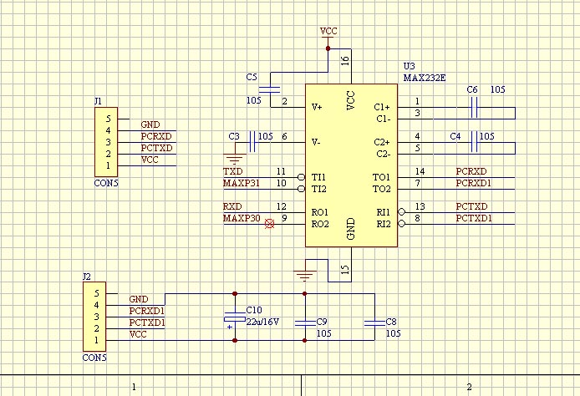Click pin number 15 below U3
The height and width of the screenshot is (396, 580).
[345, 269]
